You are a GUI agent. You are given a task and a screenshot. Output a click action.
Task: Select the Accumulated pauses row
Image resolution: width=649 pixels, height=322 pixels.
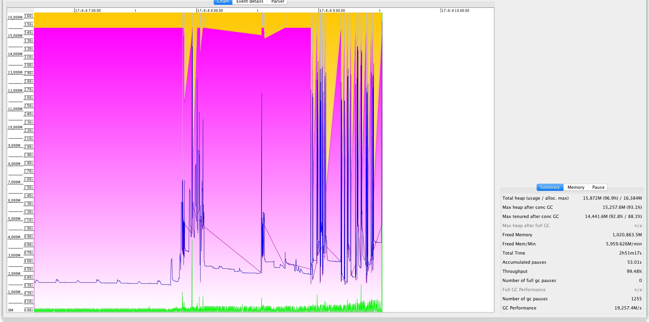[x=572, y=262]
